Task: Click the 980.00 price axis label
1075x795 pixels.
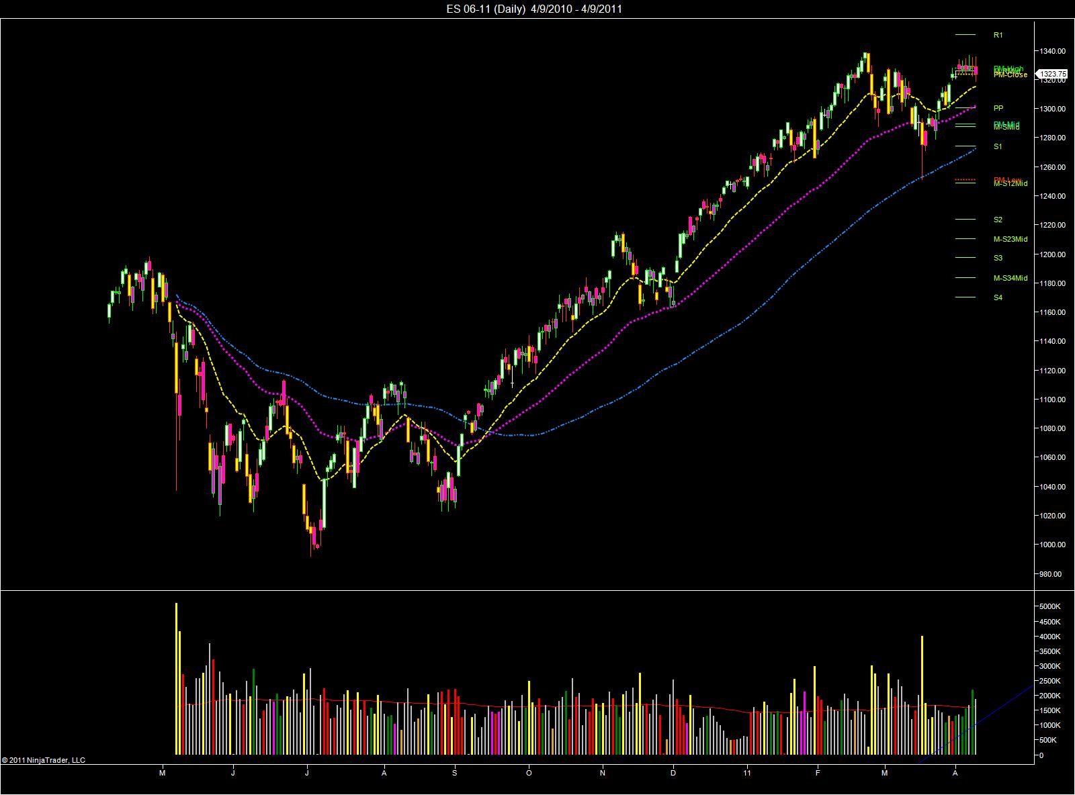Action: tap(1051, 574)
